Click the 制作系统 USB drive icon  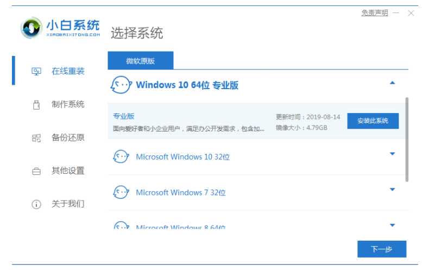36,104
